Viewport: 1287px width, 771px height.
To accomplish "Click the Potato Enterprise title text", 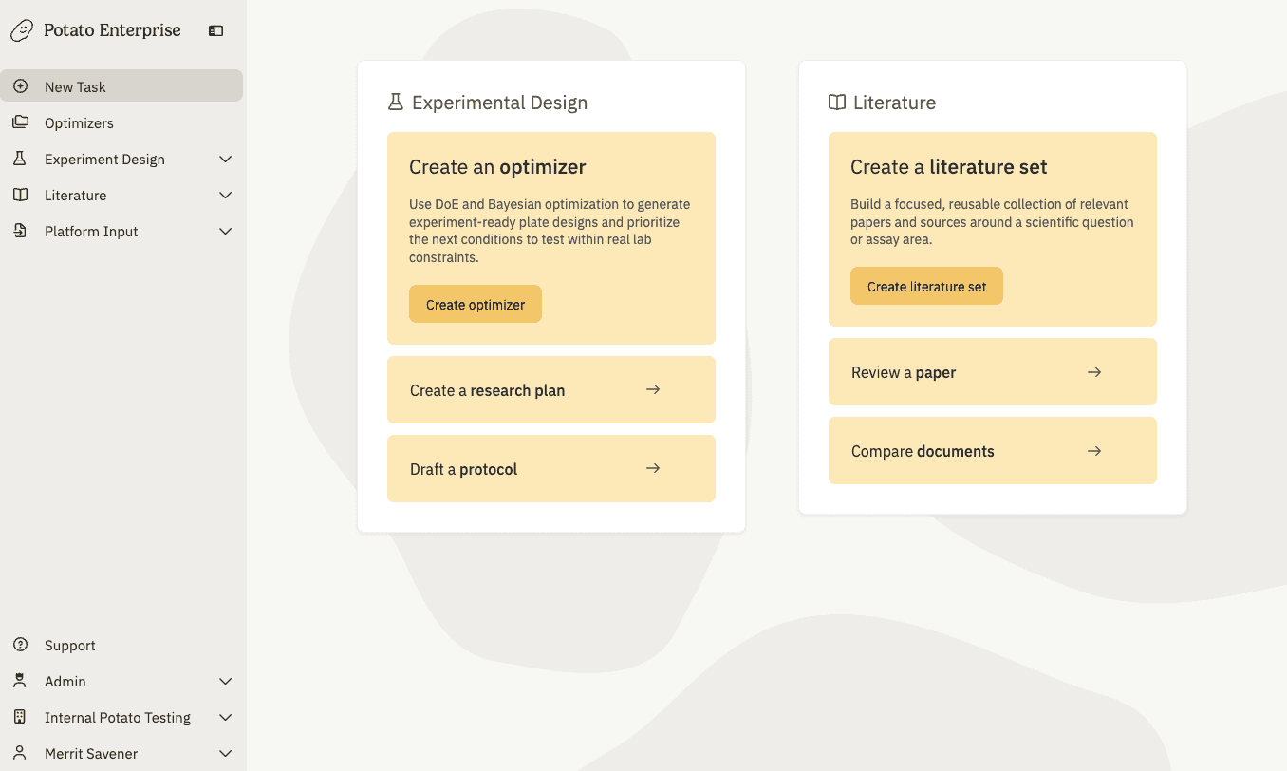I will pos(112,30).
